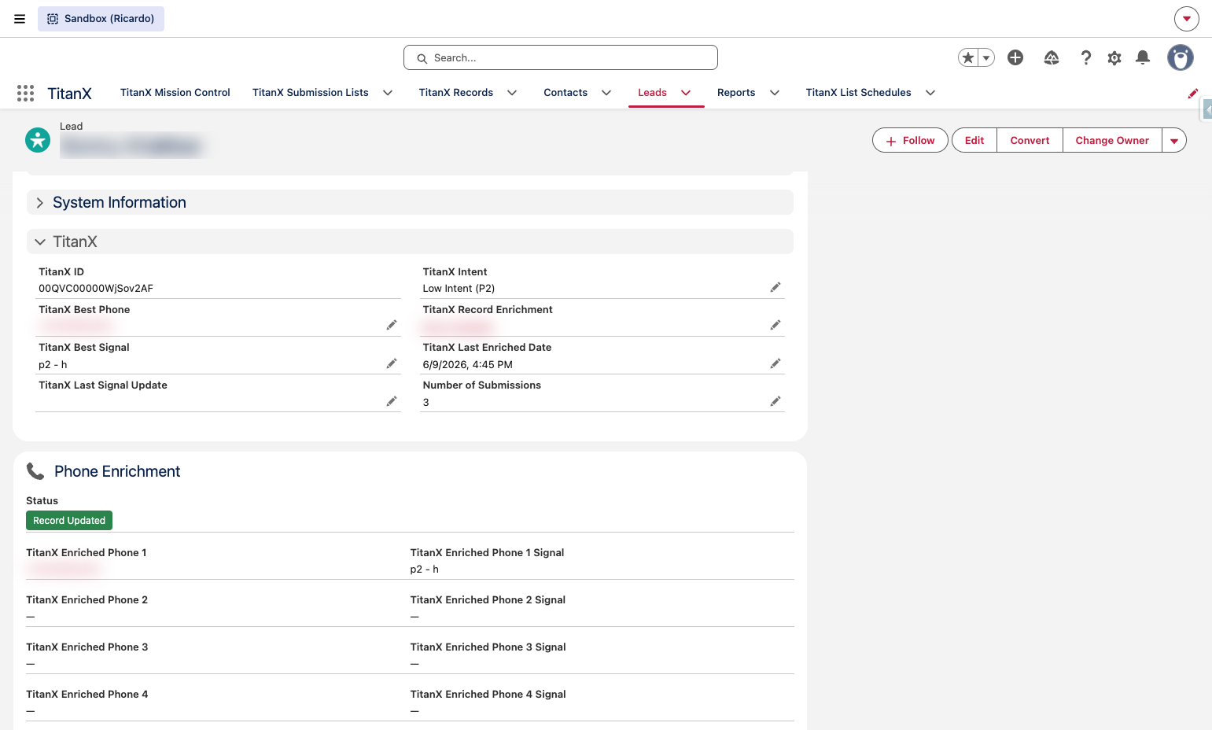Edit TitanX Record Enrichment field

775,325
